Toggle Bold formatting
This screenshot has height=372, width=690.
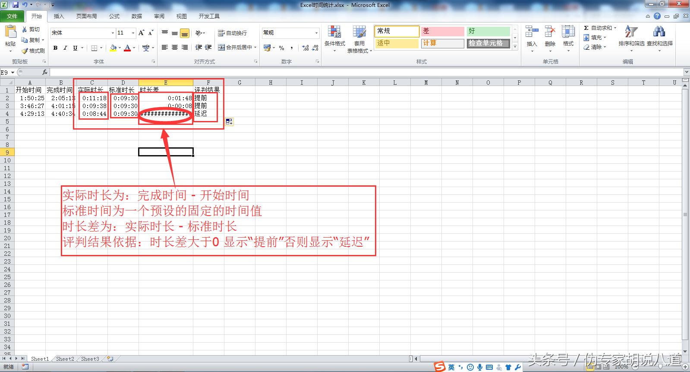coord(55,48)
